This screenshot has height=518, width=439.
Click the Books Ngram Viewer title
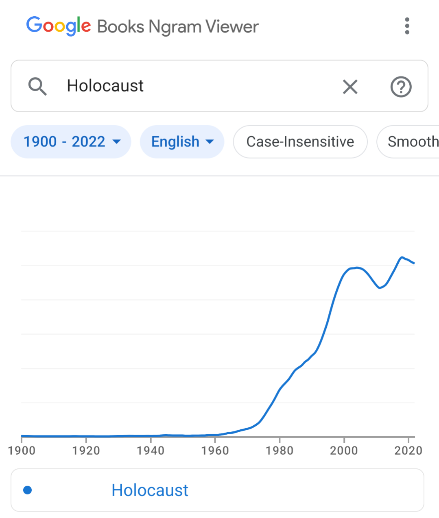pos(178,27)
